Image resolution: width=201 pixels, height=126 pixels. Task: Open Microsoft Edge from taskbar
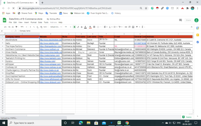click(81, 123)
